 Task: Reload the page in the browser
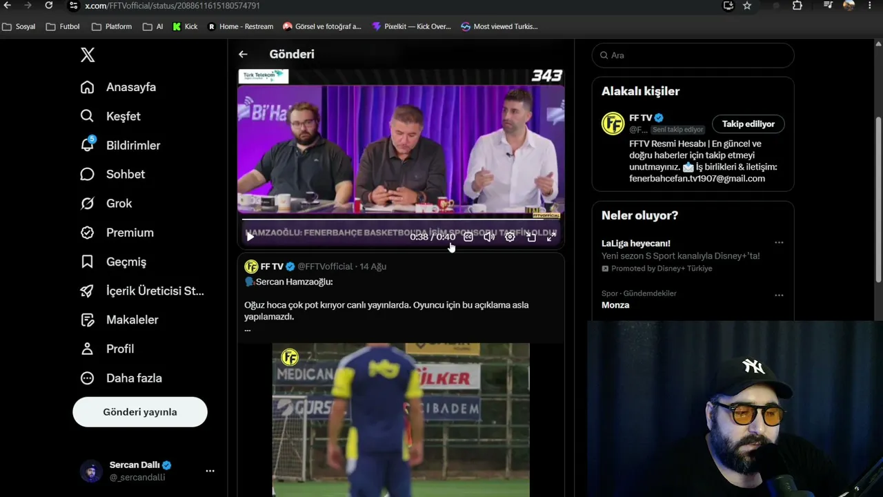(x=49, y=6)
